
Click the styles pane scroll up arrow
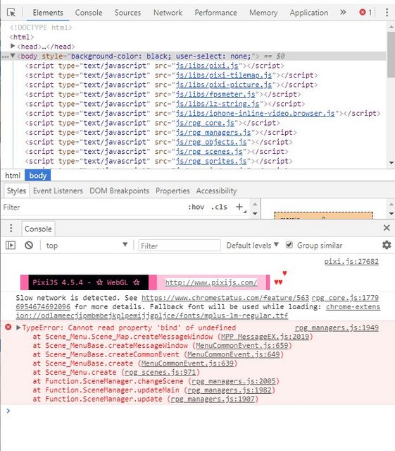pyautogui.click(x=255, y=204)
